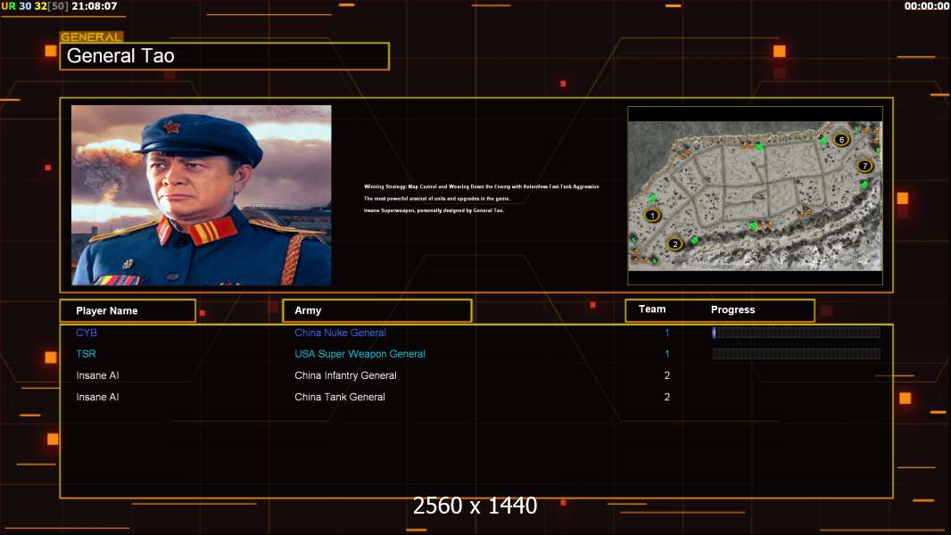This screenshot has width=951, height=535.
Task: Click start position marker 6 on map
Action: click(x=841, y=139)
